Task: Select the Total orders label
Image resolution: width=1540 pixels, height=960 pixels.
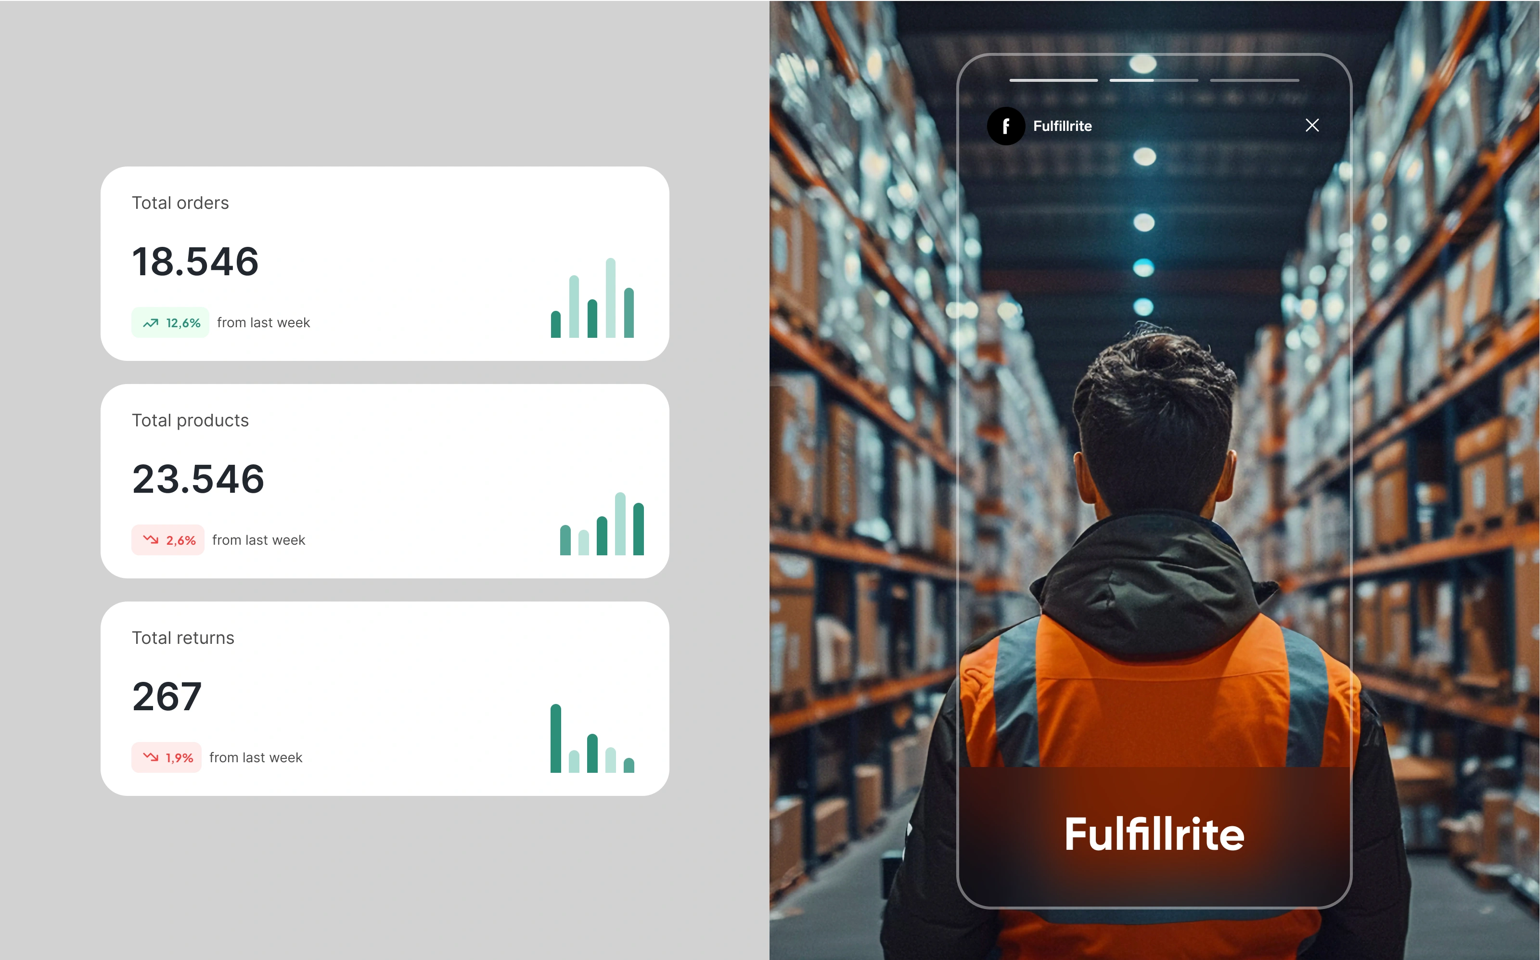Action: pos(180,203)
